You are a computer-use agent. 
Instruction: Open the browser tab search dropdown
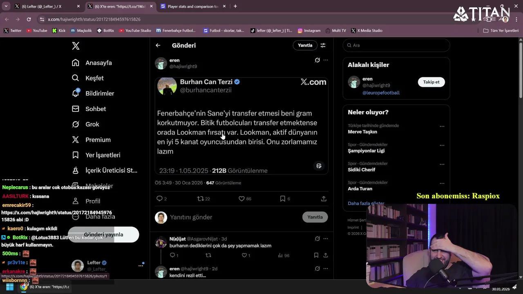coord(6,7)
